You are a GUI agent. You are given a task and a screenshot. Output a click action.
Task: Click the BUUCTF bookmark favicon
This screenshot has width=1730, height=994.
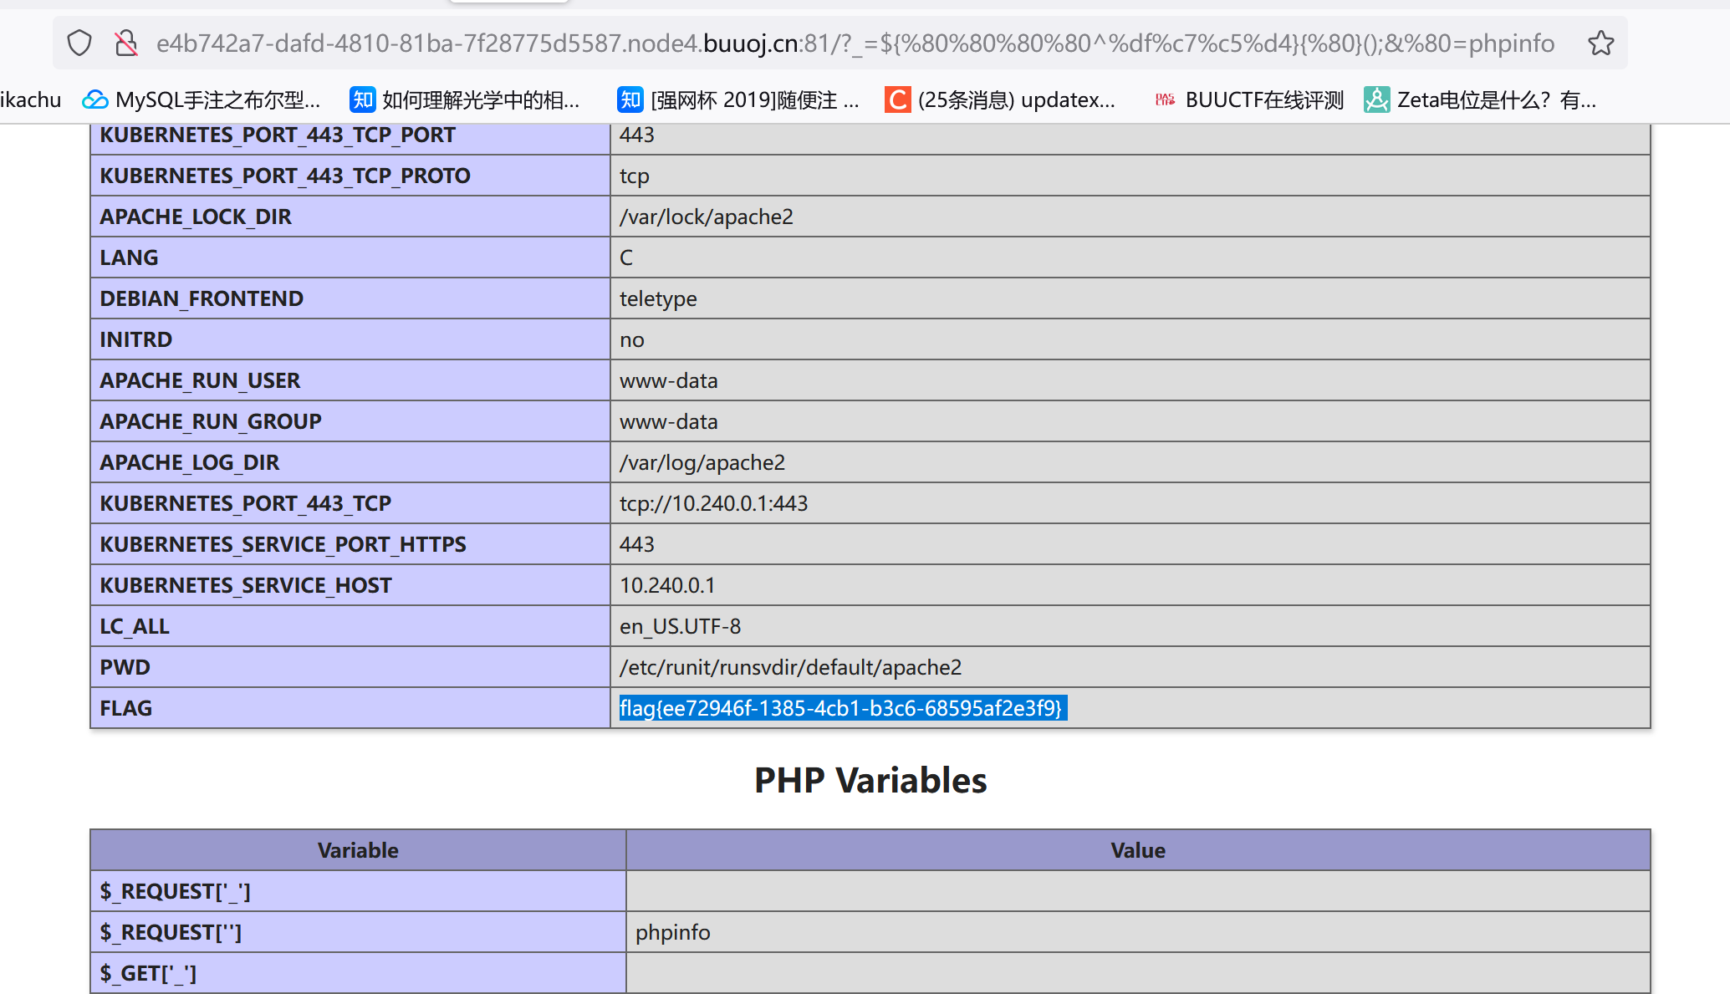pos(1165,100)
